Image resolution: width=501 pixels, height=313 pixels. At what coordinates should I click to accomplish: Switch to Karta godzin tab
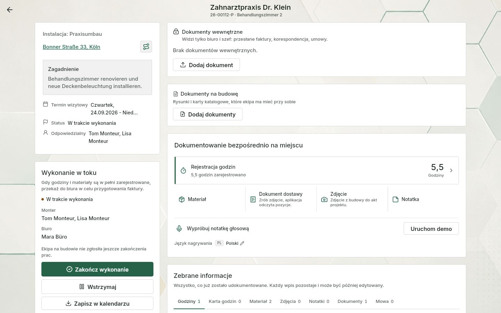[225, 302]
